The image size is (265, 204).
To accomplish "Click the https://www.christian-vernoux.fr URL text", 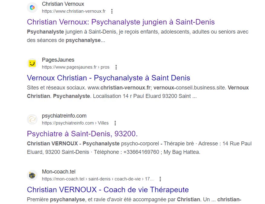I will [x=74, y=11].
